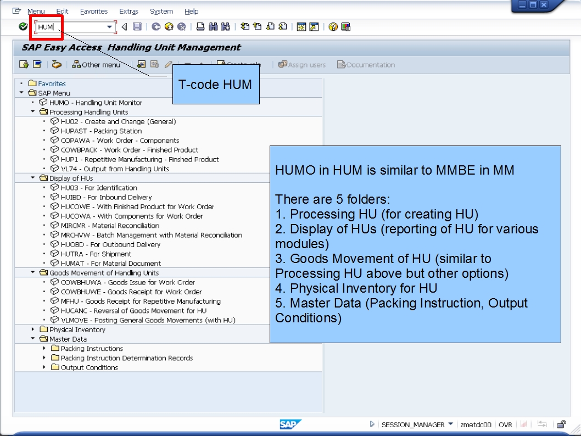Open the System menu
The width and height of the screenshot is (581, 436).
161,11
